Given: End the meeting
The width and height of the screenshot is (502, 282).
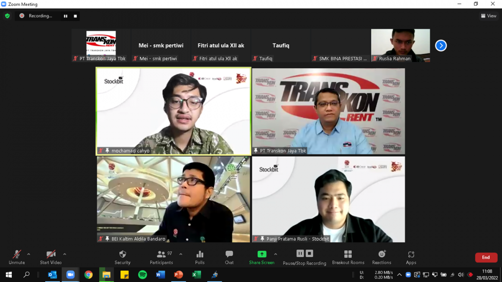Looking at the screenshot, I should (x=486, y=257).
